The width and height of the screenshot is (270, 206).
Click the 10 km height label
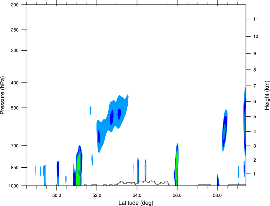coord(255,36)
